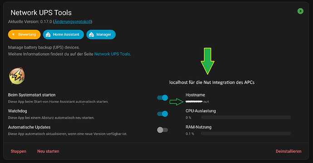Click the Home Assistant badge
The width and height of the screenshot is (313, 163).
pos(63,34)
